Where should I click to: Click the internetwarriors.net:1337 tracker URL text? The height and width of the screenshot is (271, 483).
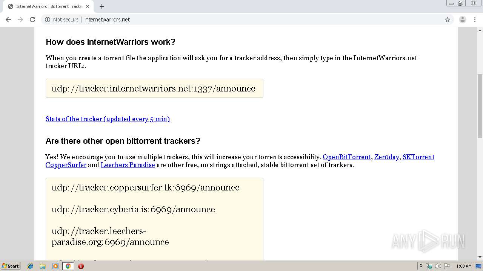pyautogui.click(x=154, y=88)
